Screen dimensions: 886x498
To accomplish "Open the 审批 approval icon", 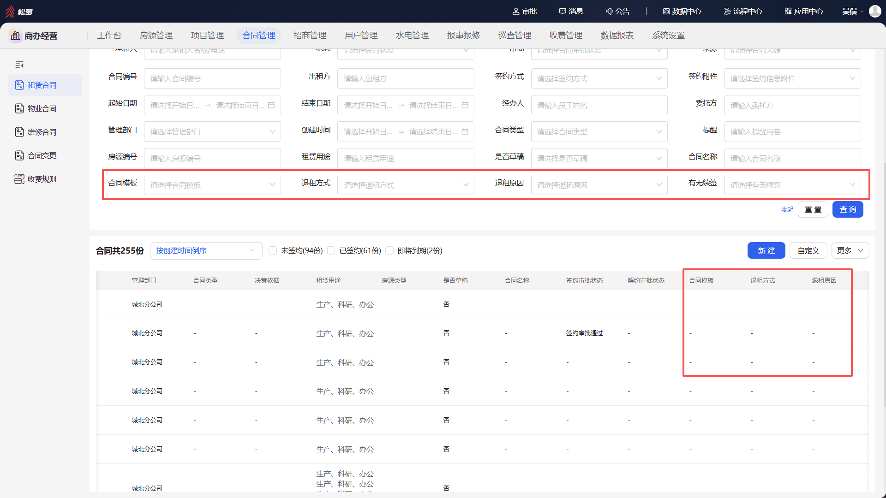I will pyautogui.click(x=516, y=11).
